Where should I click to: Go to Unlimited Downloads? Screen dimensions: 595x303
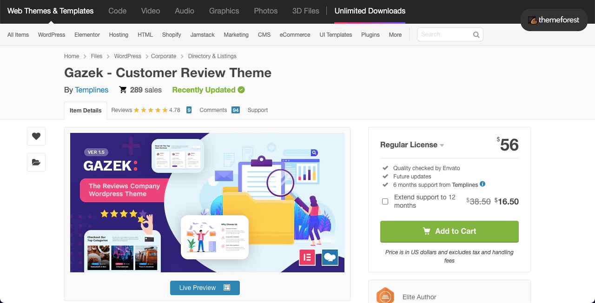[370, 11]
